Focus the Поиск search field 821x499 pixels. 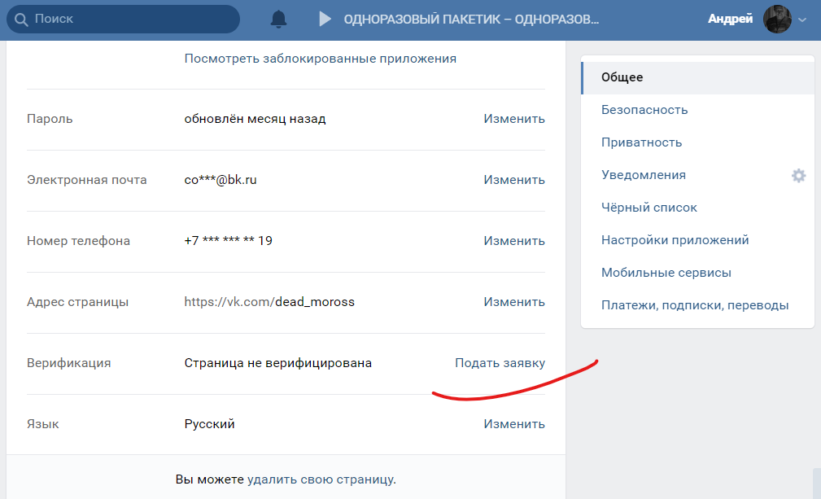123,20
